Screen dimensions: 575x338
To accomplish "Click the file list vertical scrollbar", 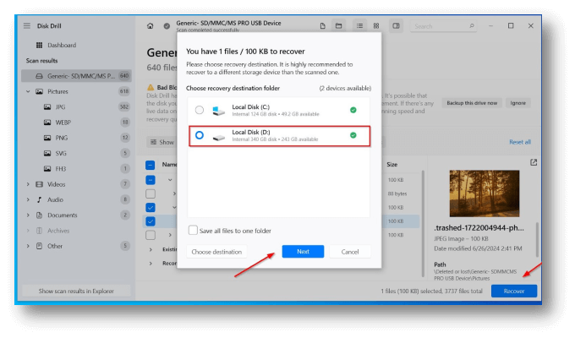I will point(423,223).
